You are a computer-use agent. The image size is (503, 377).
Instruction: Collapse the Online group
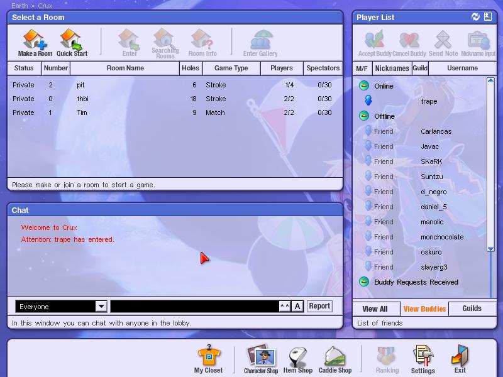(x=363, y=85)
